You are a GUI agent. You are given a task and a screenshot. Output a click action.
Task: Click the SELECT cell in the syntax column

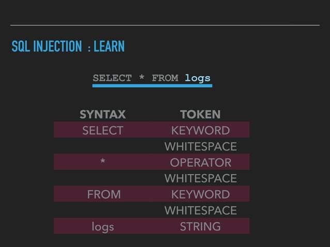click(103, 130)
